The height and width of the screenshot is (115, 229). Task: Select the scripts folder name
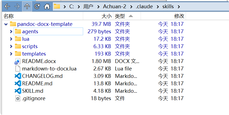coord(30,46)
